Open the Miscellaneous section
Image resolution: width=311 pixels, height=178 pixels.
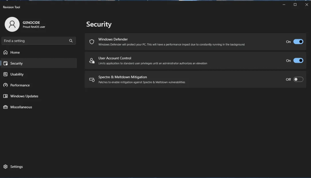coord(39,107)
